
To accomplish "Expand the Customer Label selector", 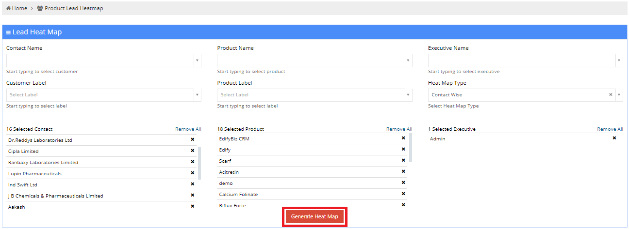I will coord(197,95).
